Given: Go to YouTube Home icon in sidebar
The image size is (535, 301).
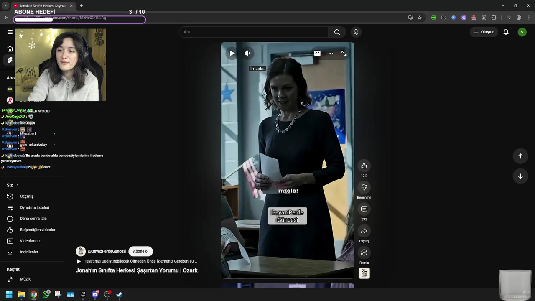Looking at the screenshot, I should pyautogui.click(x=10, y=48).
